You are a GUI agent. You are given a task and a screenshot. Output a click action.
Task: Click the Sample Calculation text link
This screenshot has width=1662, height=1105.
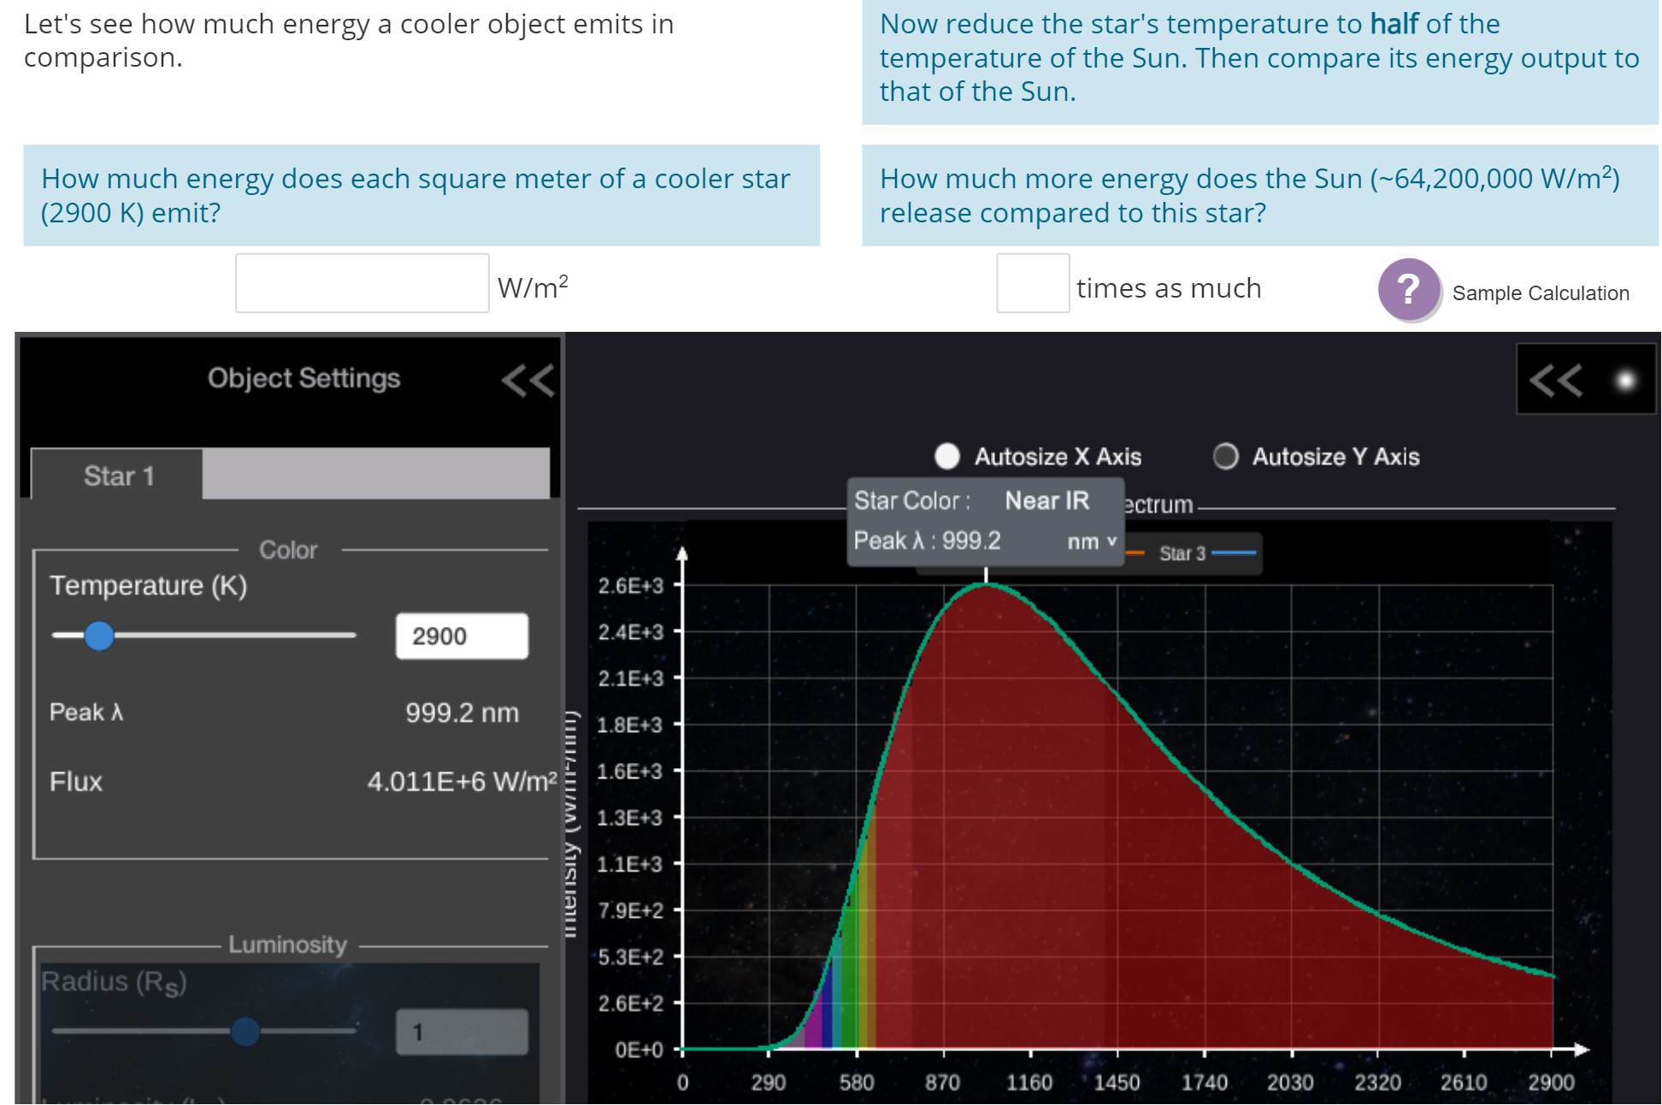(1539, 293)
